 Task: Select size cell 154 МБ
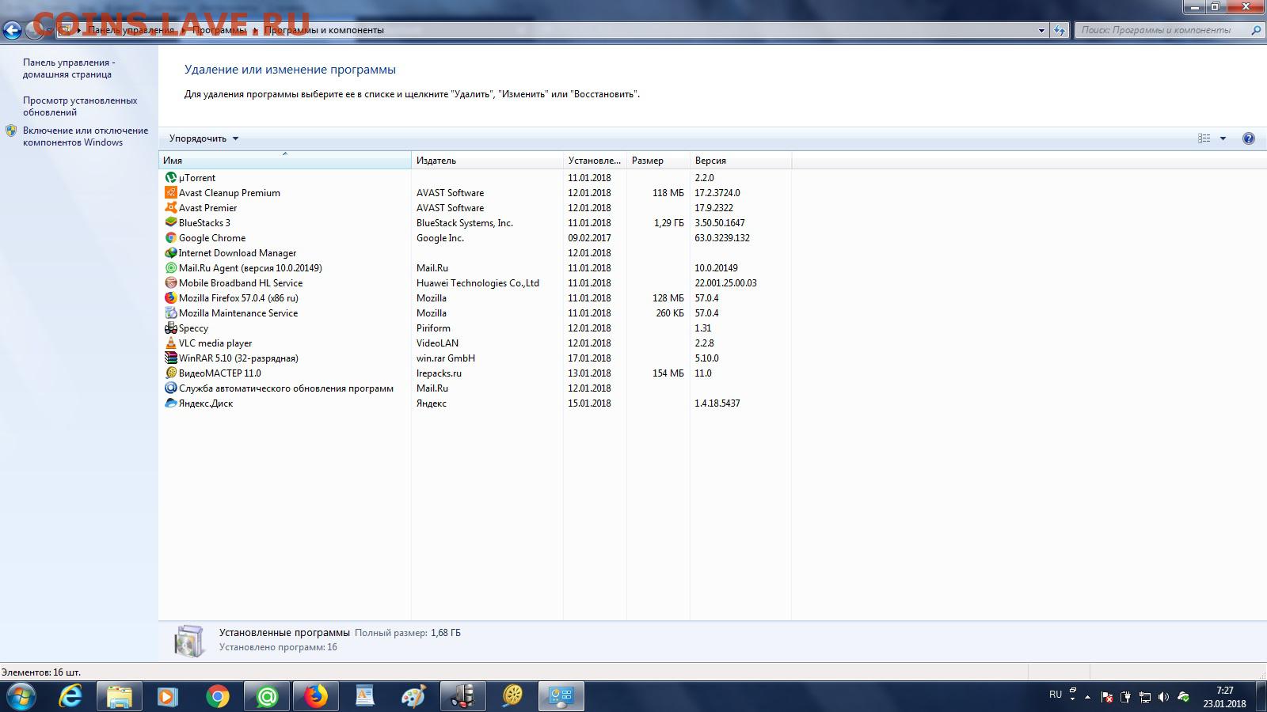pyautogui.click(x=668, y=373)
